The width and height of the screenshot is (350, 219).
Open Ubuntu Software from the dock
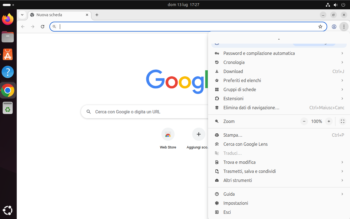tap(8, 54)
